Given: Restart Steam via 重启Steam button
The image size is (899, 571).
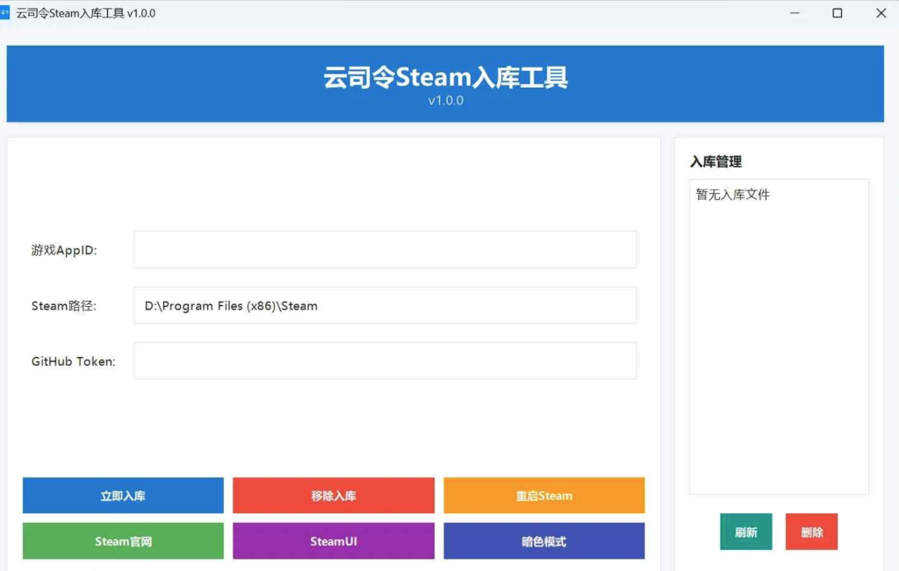Looking at the screenshot, I should (544, 496).
